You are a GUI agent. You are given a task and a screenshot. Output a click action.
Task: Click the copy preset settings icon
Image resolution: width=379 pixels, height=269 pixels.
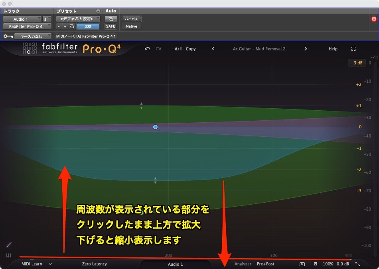(71, 26)
